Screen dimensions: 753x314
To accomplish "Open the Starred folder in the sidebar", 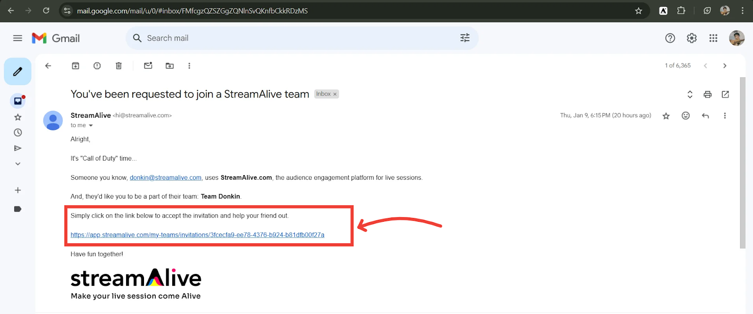I will pos(18,117).
